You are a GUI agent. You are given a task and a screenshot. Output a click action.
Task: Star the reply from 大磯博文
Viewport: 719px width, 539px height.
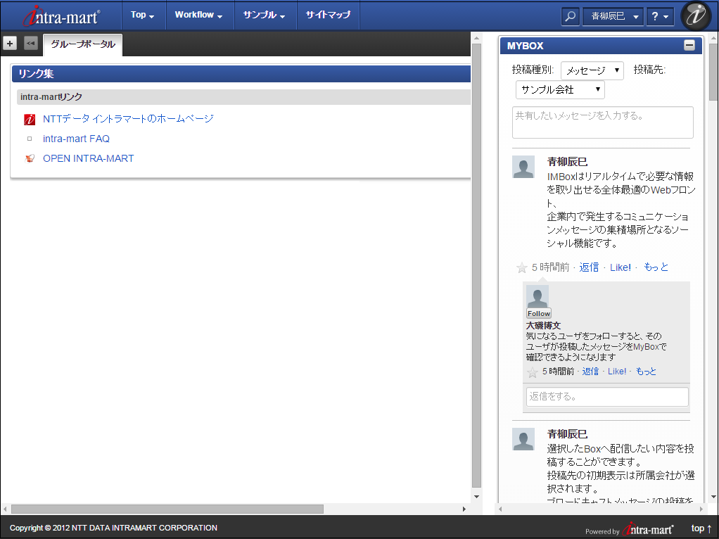point(533,372)
